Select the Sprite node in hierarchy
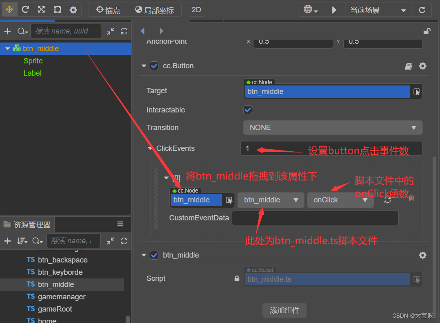The image size is (440, 323). [33, 61]
